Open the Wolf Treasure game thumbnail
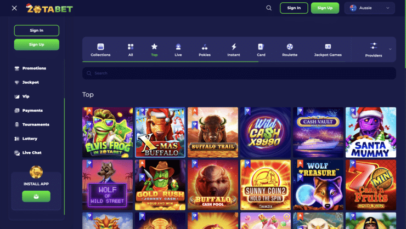406x229 pixels. pyautogui.click(x=318, y=185)
